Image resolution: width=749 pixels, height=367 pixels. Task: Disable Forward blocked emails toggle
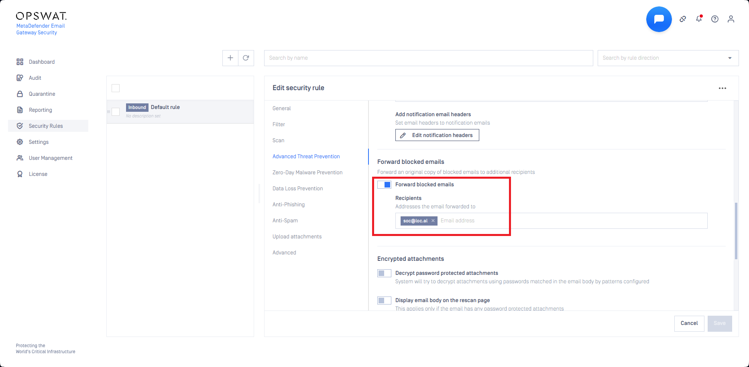[384, 185]
